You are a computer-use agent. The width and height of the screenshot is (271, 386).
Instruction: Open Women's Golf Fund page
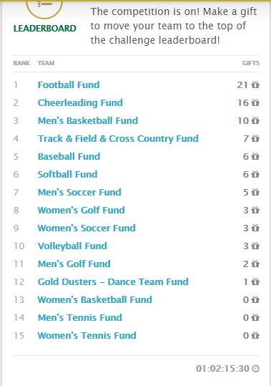(x=81, y=211)
